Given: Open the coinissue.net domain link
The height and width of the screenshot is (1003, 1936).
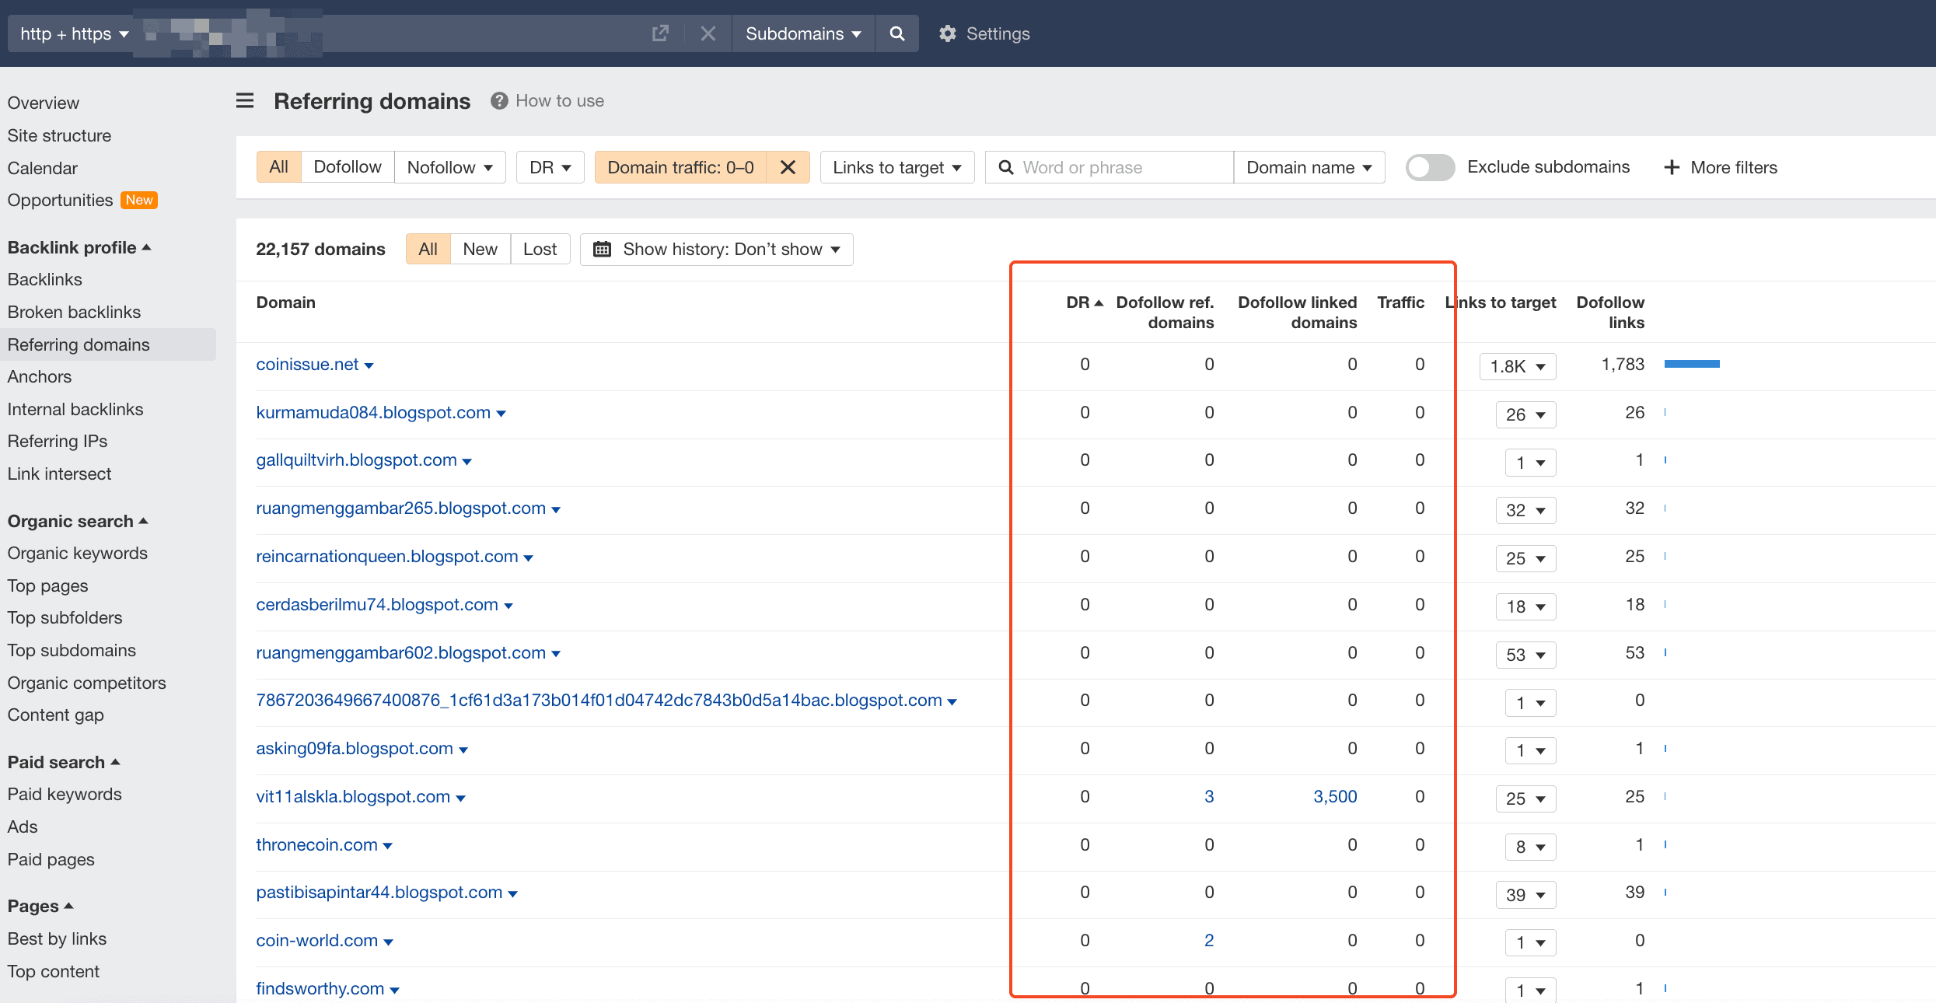Looking at the screenshot, I should (307, 365).
